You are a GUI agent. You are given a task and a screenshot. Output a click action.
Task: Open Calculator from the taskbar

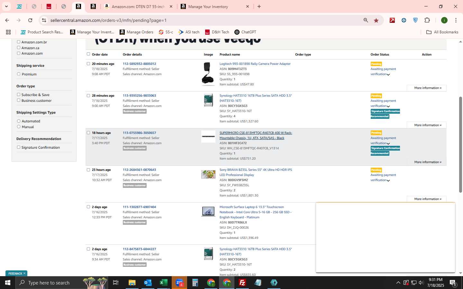pyautogui.click(x=195, y=283)
